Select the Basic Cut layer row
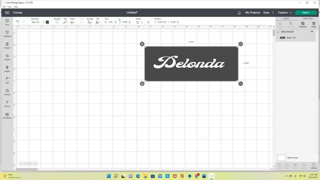 pyautogui.click(x=295, y=38)
